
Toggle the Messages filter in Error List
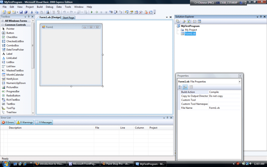[x=44, y=122]
